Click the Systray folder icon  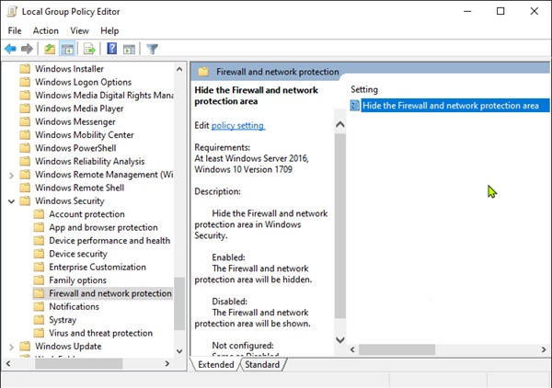pyautogui.click(x=39, y=320)
